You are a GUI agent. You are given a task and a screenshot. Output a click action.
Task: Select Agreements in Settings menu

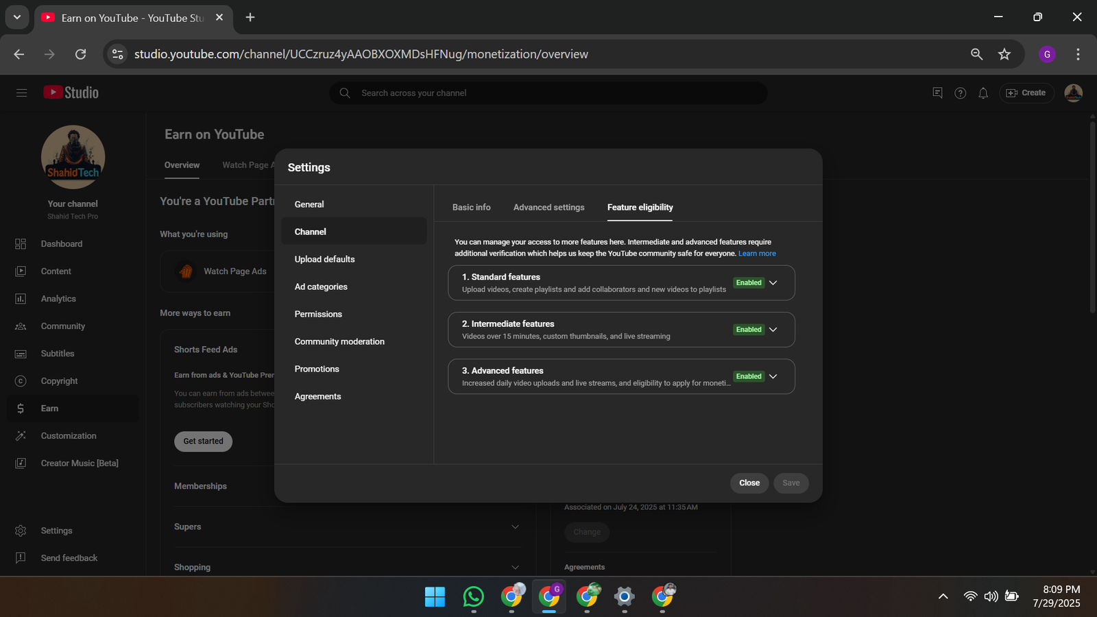[x=354, y=396]
